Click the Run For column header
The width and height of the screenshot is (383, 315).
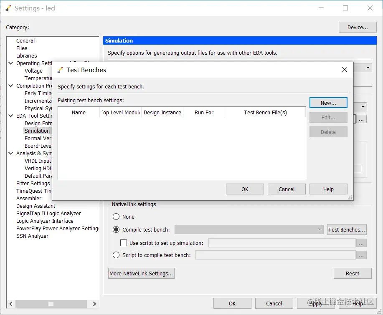tap(204, 113)
